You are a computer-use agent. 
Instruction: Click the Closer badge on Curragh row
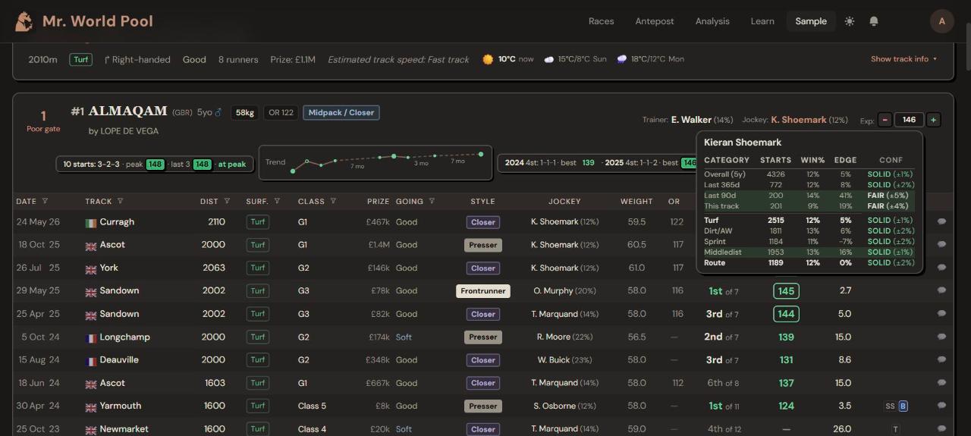[482, 222]
